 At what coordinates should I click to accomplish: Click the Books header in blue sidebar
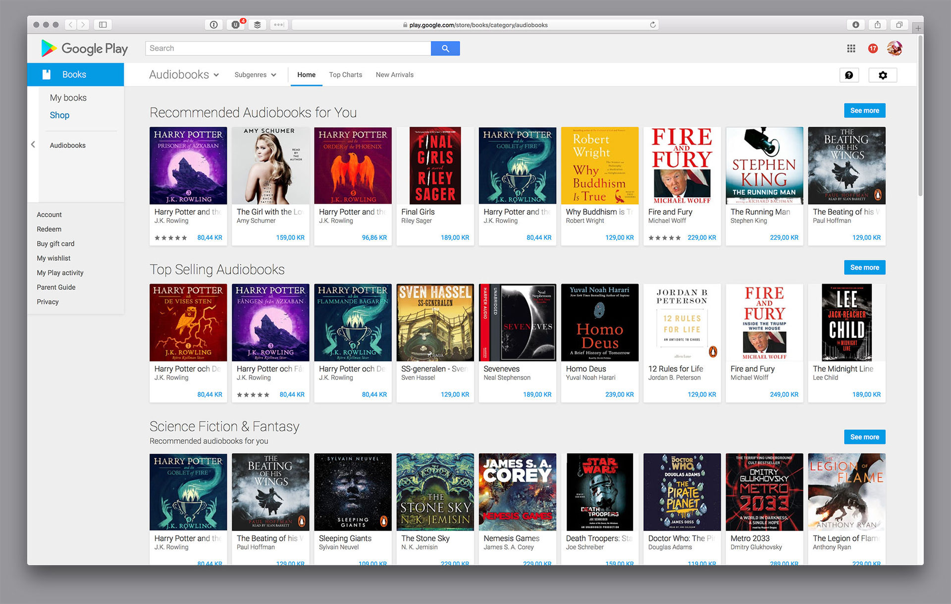[74, 74]
